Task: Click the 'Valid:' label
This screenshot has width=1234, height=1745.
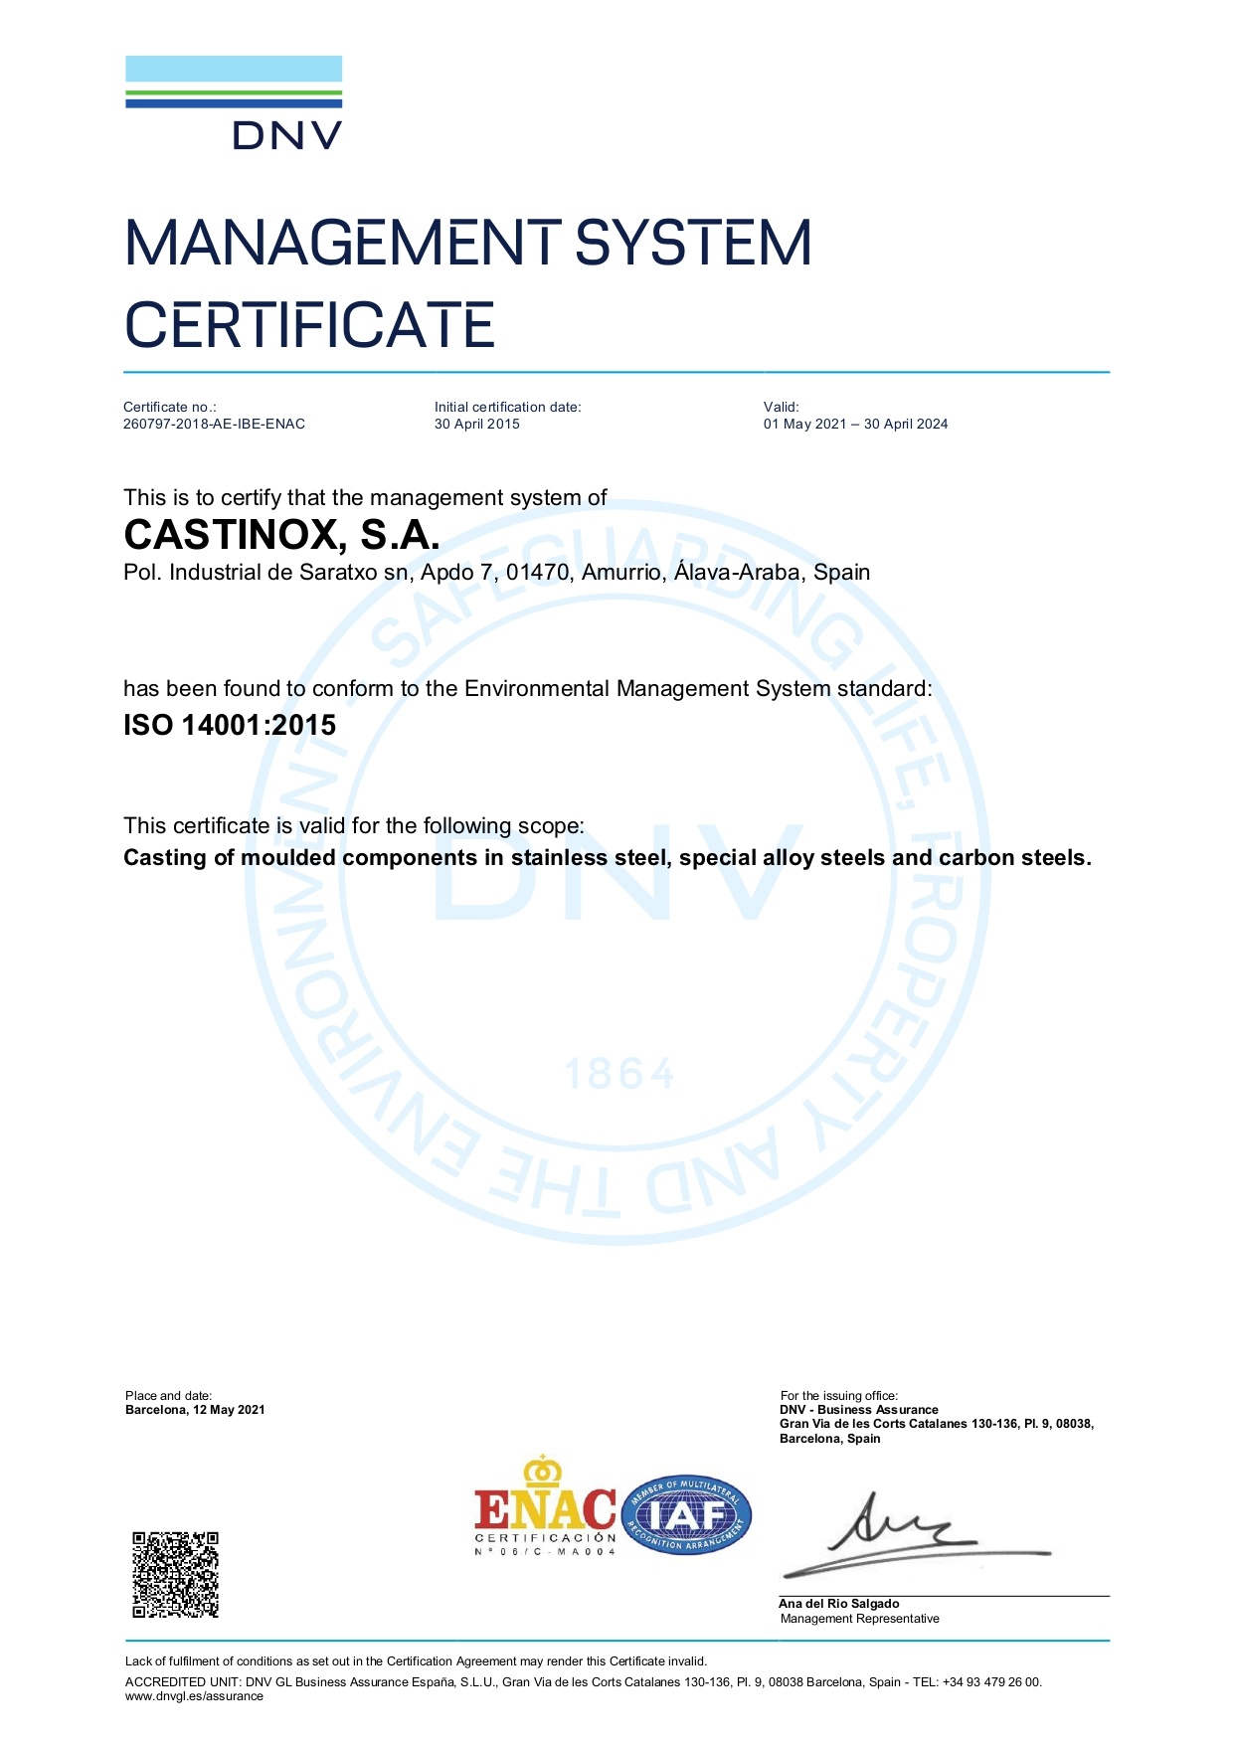Action: (781, 407)
